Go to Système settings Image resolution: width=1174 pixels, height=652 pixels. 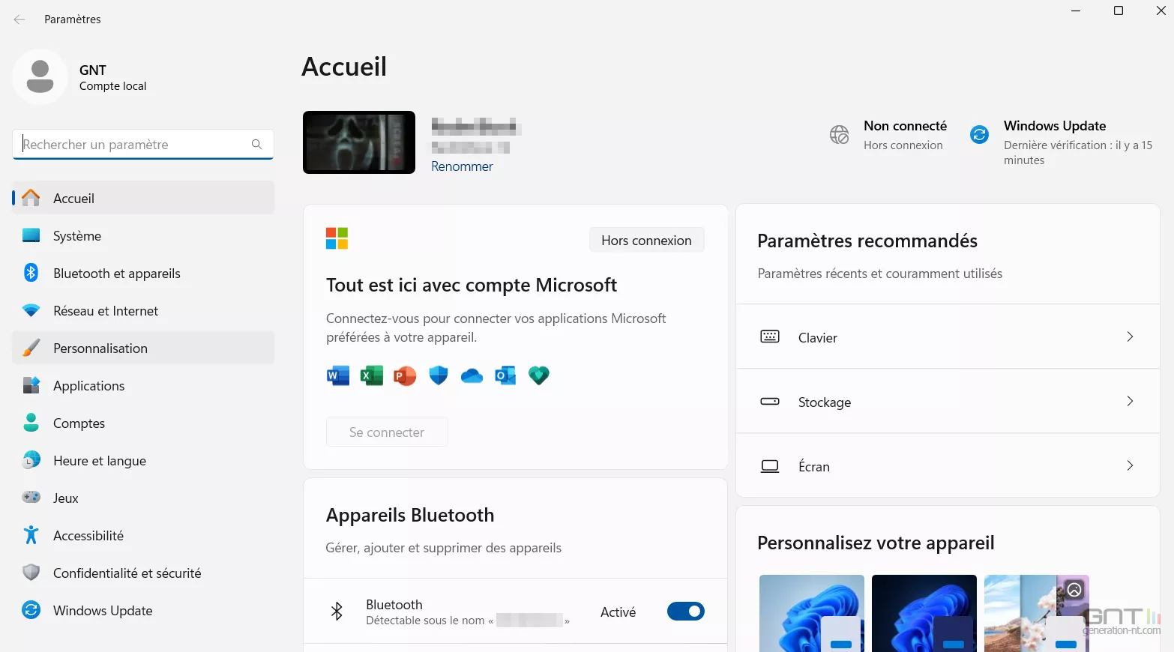(x=143, y=235)
